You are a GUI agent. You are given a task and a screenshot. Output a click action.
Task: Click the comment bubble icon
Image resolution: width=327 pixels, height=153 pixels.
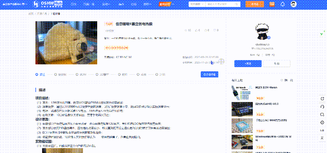[x=215, y=30]
